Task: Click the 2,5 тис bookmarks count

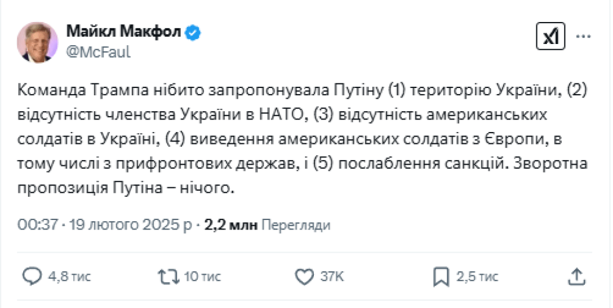Action: click(477, 276)
